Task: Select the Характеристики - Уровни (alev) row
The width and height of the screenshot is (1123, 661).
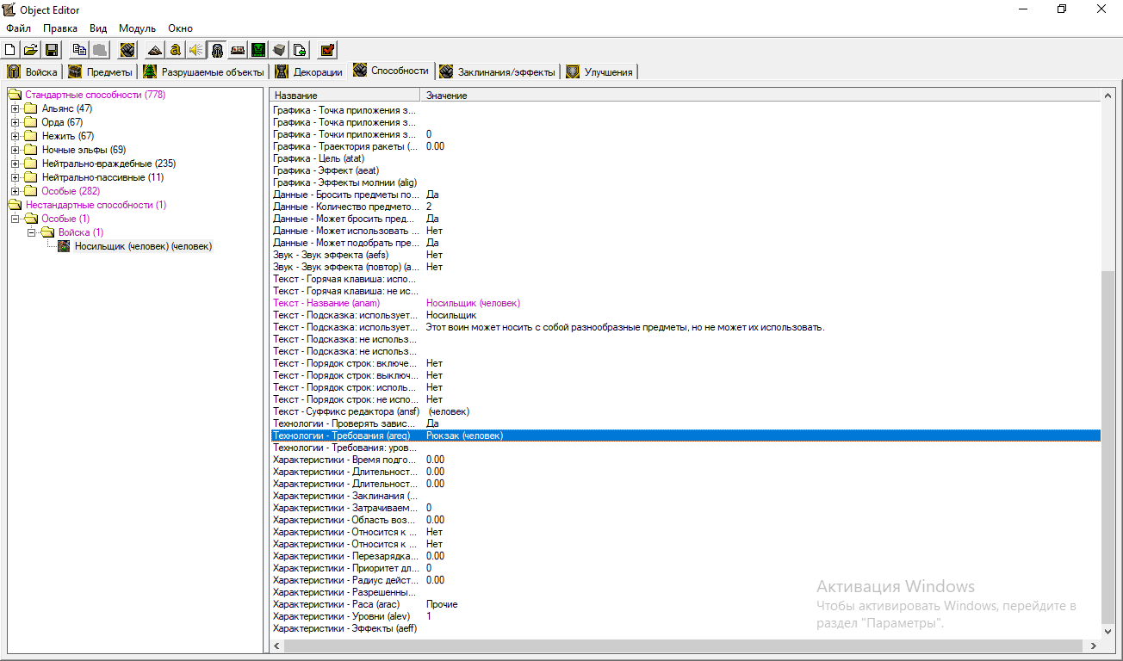Action: pos(685,616)
